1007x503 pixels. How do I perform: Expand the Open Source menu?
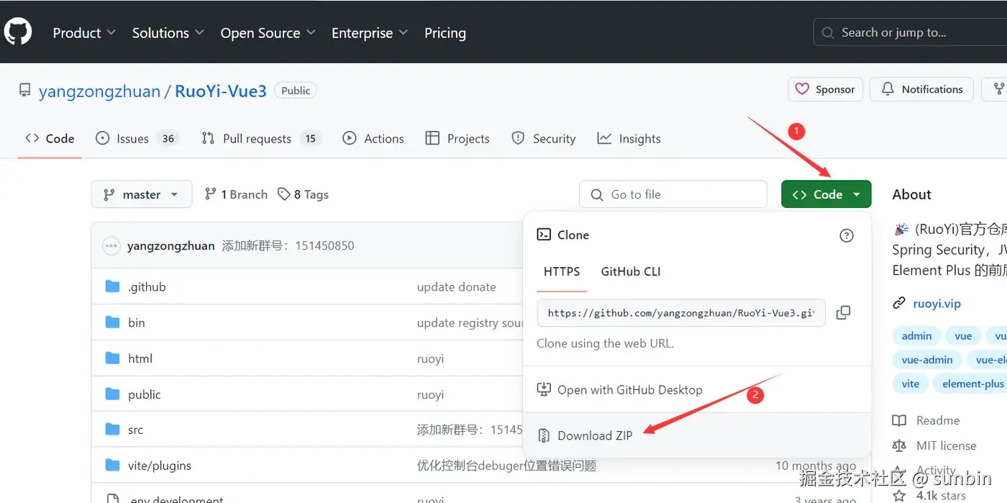coord(268,32)
